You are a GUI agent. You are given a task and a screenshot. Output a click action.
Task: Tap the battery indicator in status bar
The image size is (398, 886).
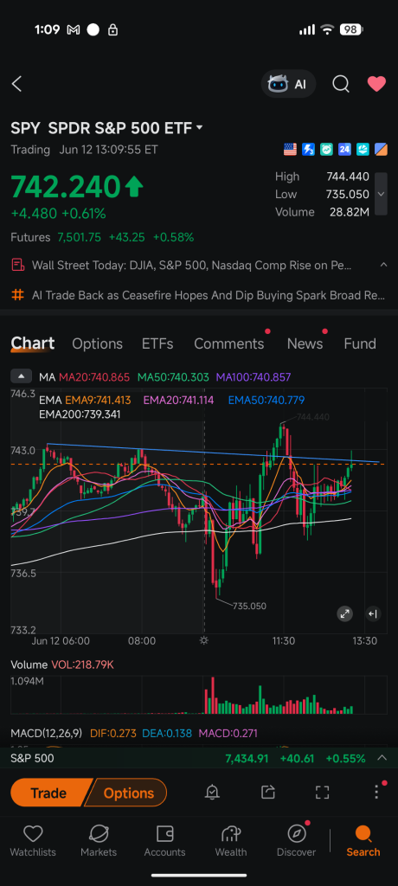351,30
